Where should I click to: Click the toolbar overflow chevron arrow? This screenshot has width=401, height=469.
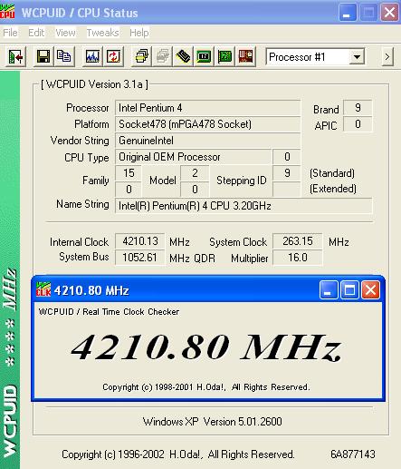pyautogui.click(x=387, y=57)
